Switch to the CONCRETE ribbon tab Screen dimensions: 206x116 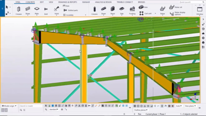click(30, 2)
